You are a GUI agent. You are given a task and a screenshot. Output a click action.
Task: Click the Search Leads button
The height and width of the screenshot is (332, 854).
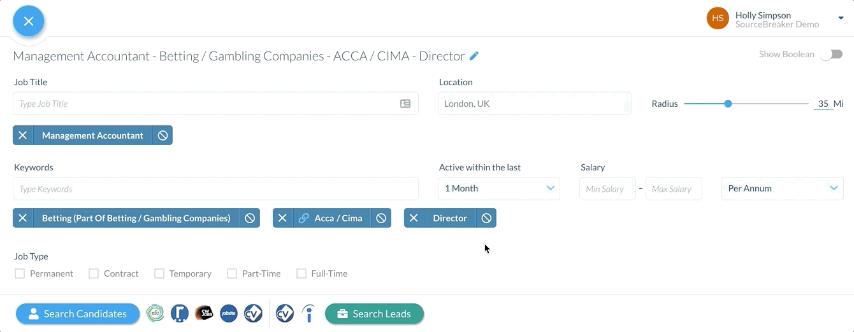pos(374,314)
